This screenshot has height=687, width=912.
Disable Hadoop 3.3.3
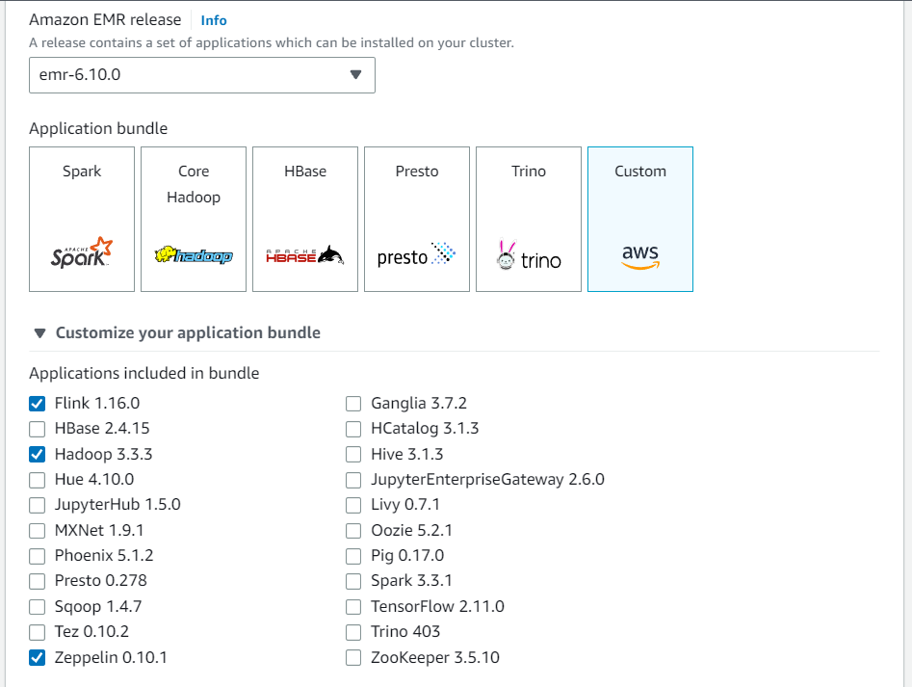click(37, 454)
